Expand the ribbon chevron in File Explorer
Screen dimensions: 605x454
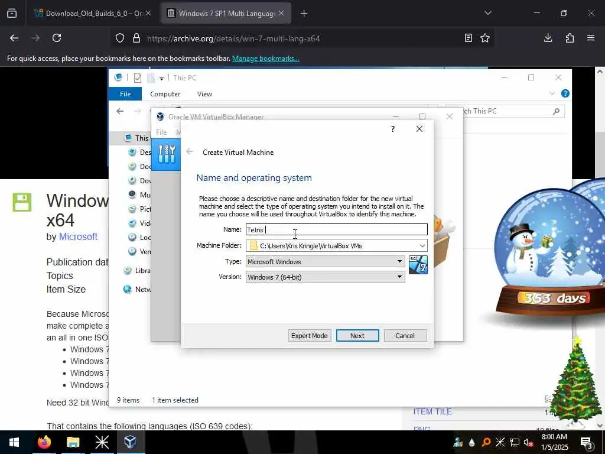(x=552, y=93)
